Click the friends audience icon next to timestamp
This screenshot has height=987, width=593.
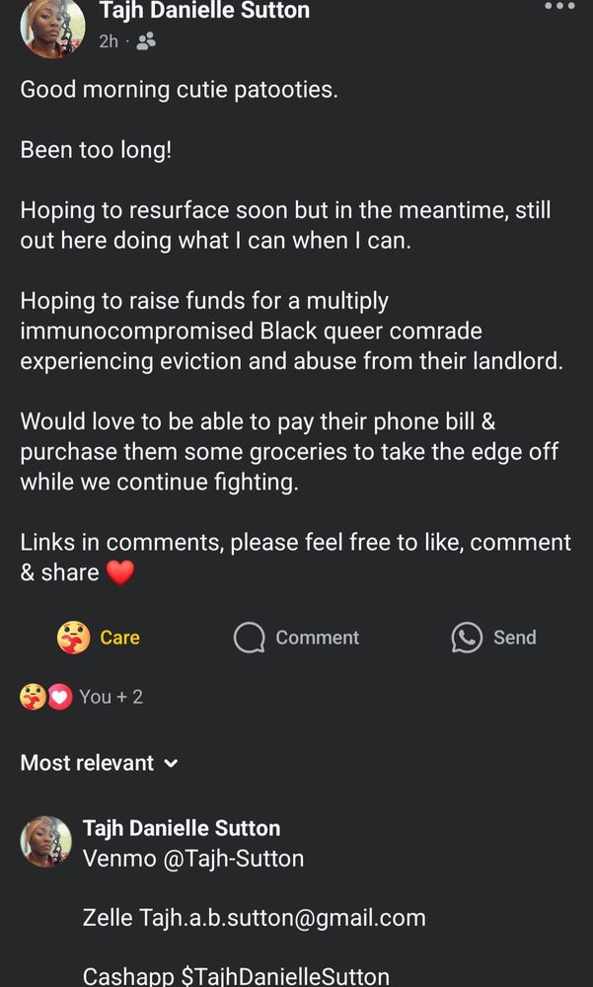click(144, 41)
